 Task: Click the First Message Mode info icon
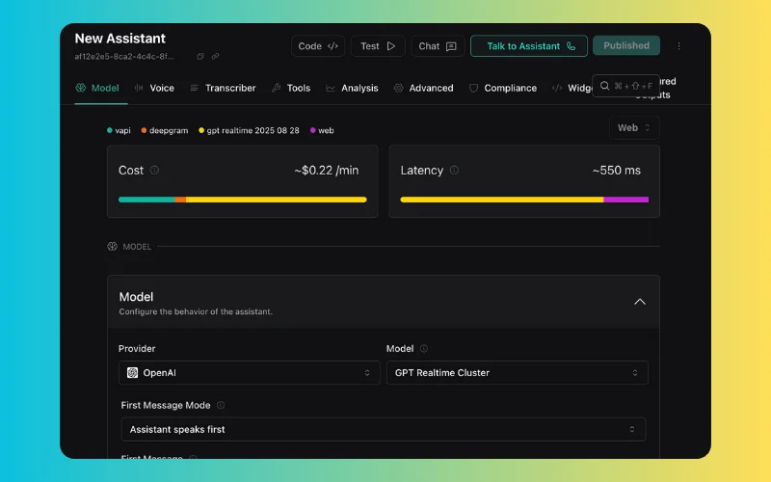[221, 406]
